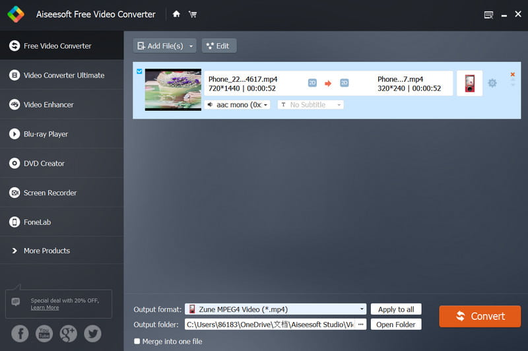This screenshot has height=351, width=528.
Task: Open Blu-ray Player from sidebar
Action: pos(61,134)
